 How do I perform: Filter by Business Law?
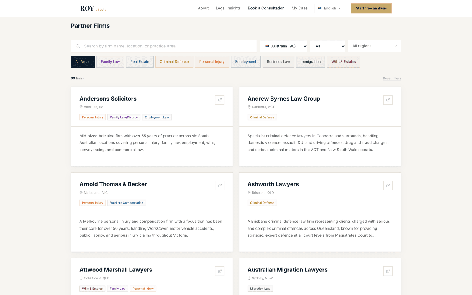pyautogui.click(x=278, y=62)
